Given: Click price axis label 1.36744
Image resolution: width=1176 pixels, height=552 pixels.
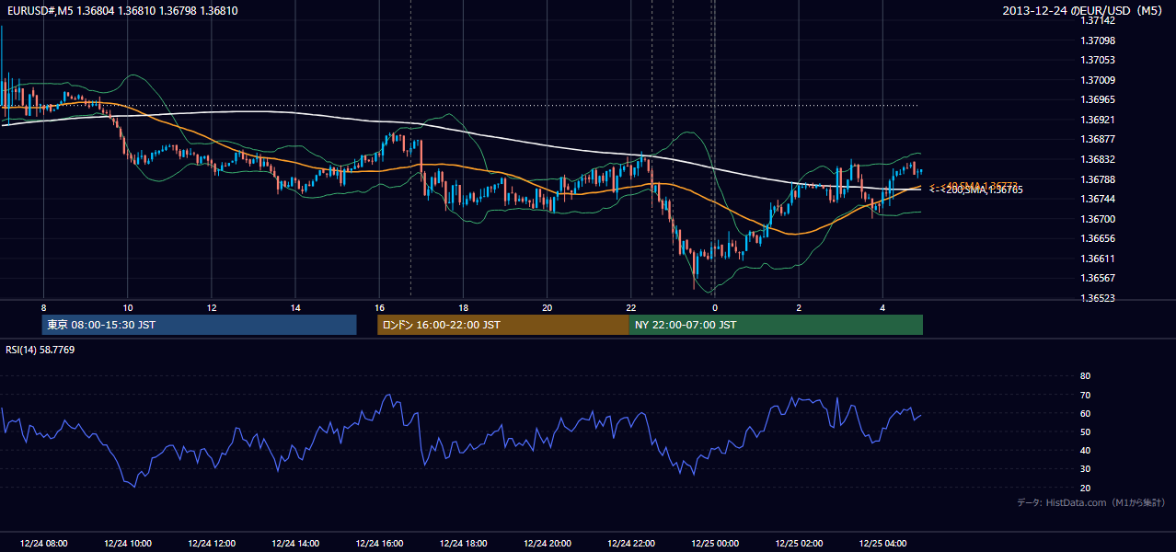Looking at the screenshot, I should point(1099,199).
